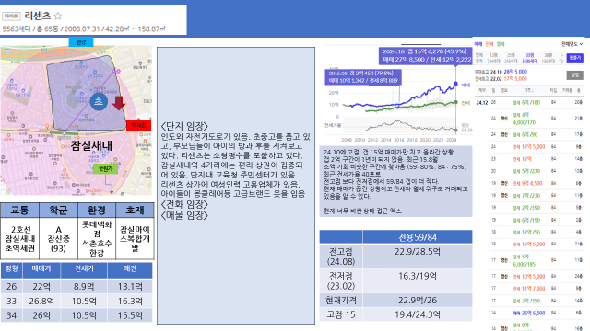Viewport: 590px width, 331px height.
Task: Click the 호재 column header cell
Action: [135, 211]
